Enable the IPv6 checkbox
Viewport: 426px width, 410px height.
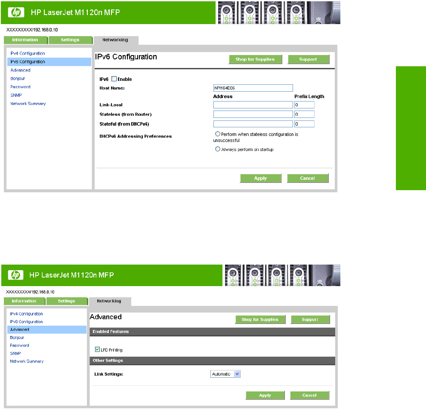tap(114, 79)
